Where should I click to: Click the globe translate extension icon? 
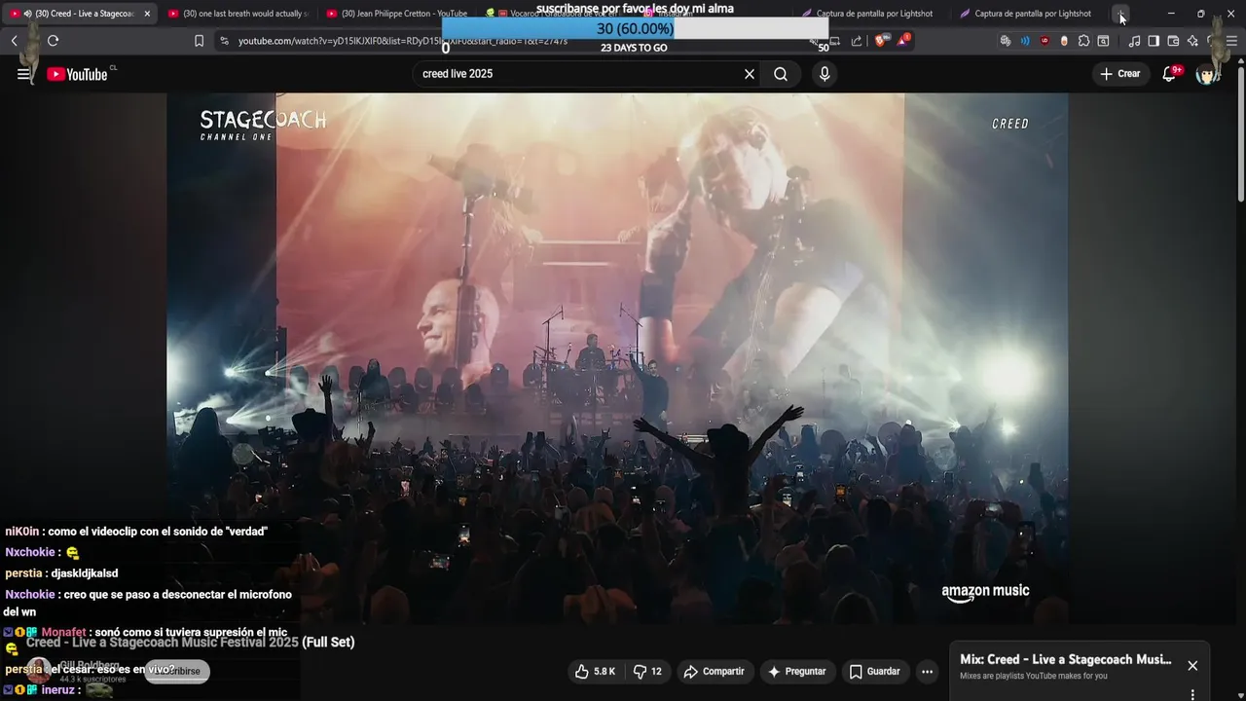pos(1006,41)
